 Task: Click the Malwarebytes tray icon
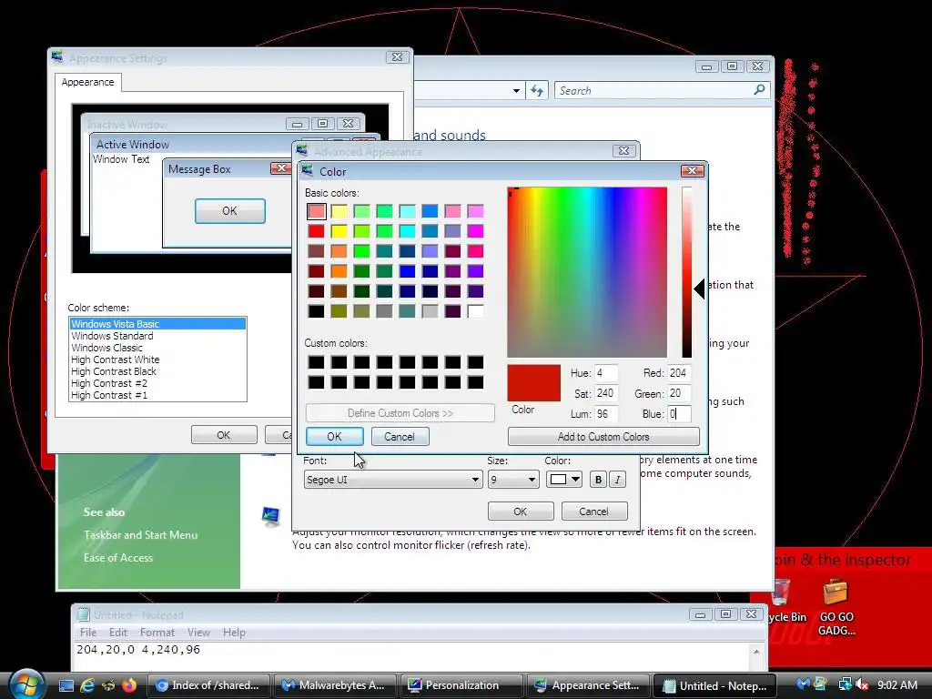coord(803,684)
